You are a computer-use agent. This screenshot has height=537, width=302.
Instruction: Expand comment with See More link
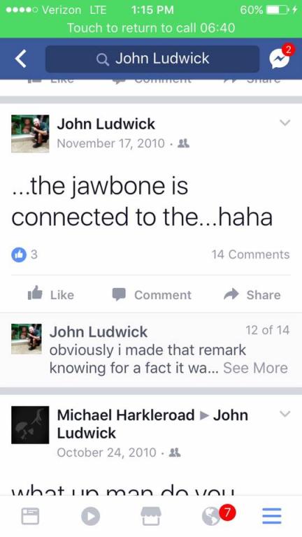click(x=255, y=368)
